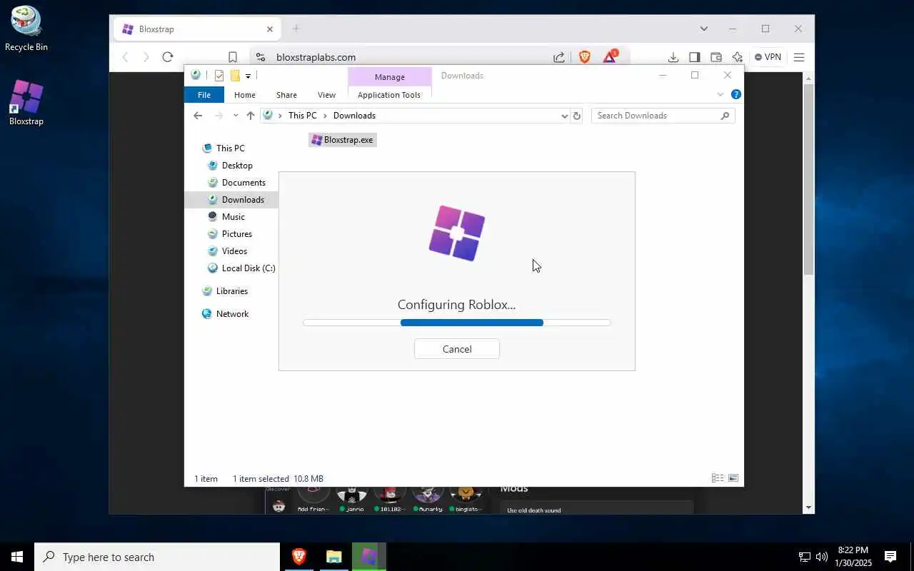This screenshot has height=571, width=914.
Task: Expand address bar history dropdown
Action: tap(564, 116)
